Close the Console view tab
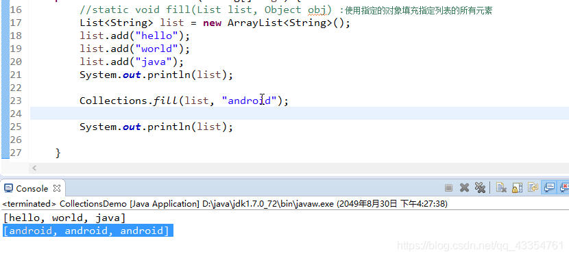Screen dimensions: 569x258 57,188
